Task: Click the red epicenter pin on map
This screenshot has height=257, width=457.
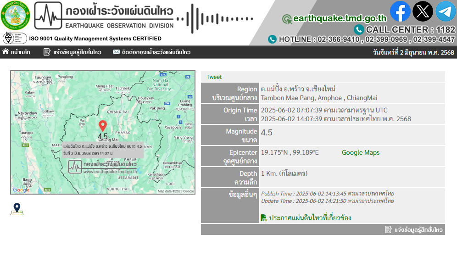Action: pyautogui.click(x=103, y=126)
